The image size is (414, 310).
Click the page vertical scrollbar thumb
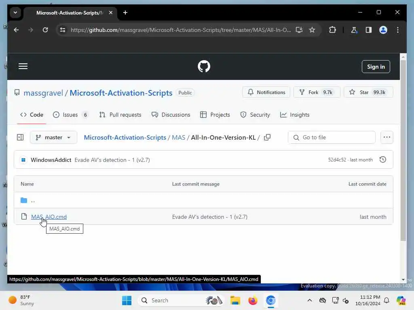coord(403,150)
